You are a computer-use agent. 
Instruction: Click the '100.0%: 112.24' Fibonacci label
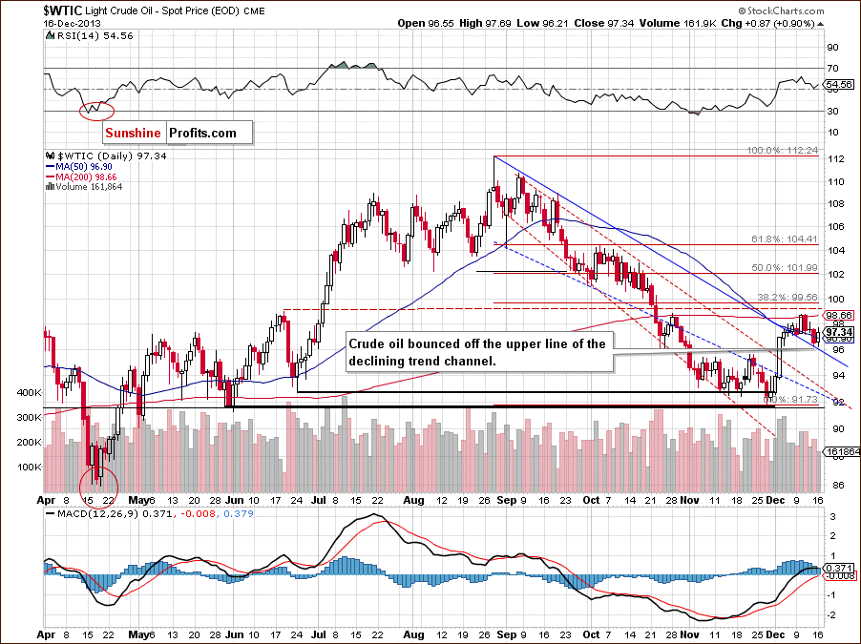click(783, 150)
